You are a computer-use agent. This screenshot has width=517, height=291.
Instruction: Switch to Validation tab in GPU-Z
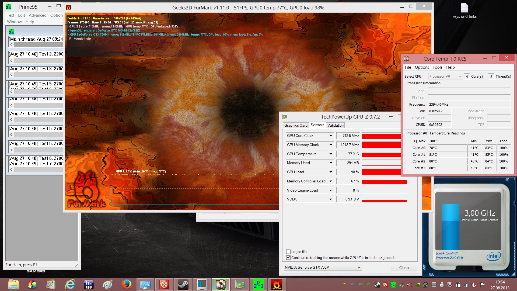pyautogui.click(x=335, y=125)
